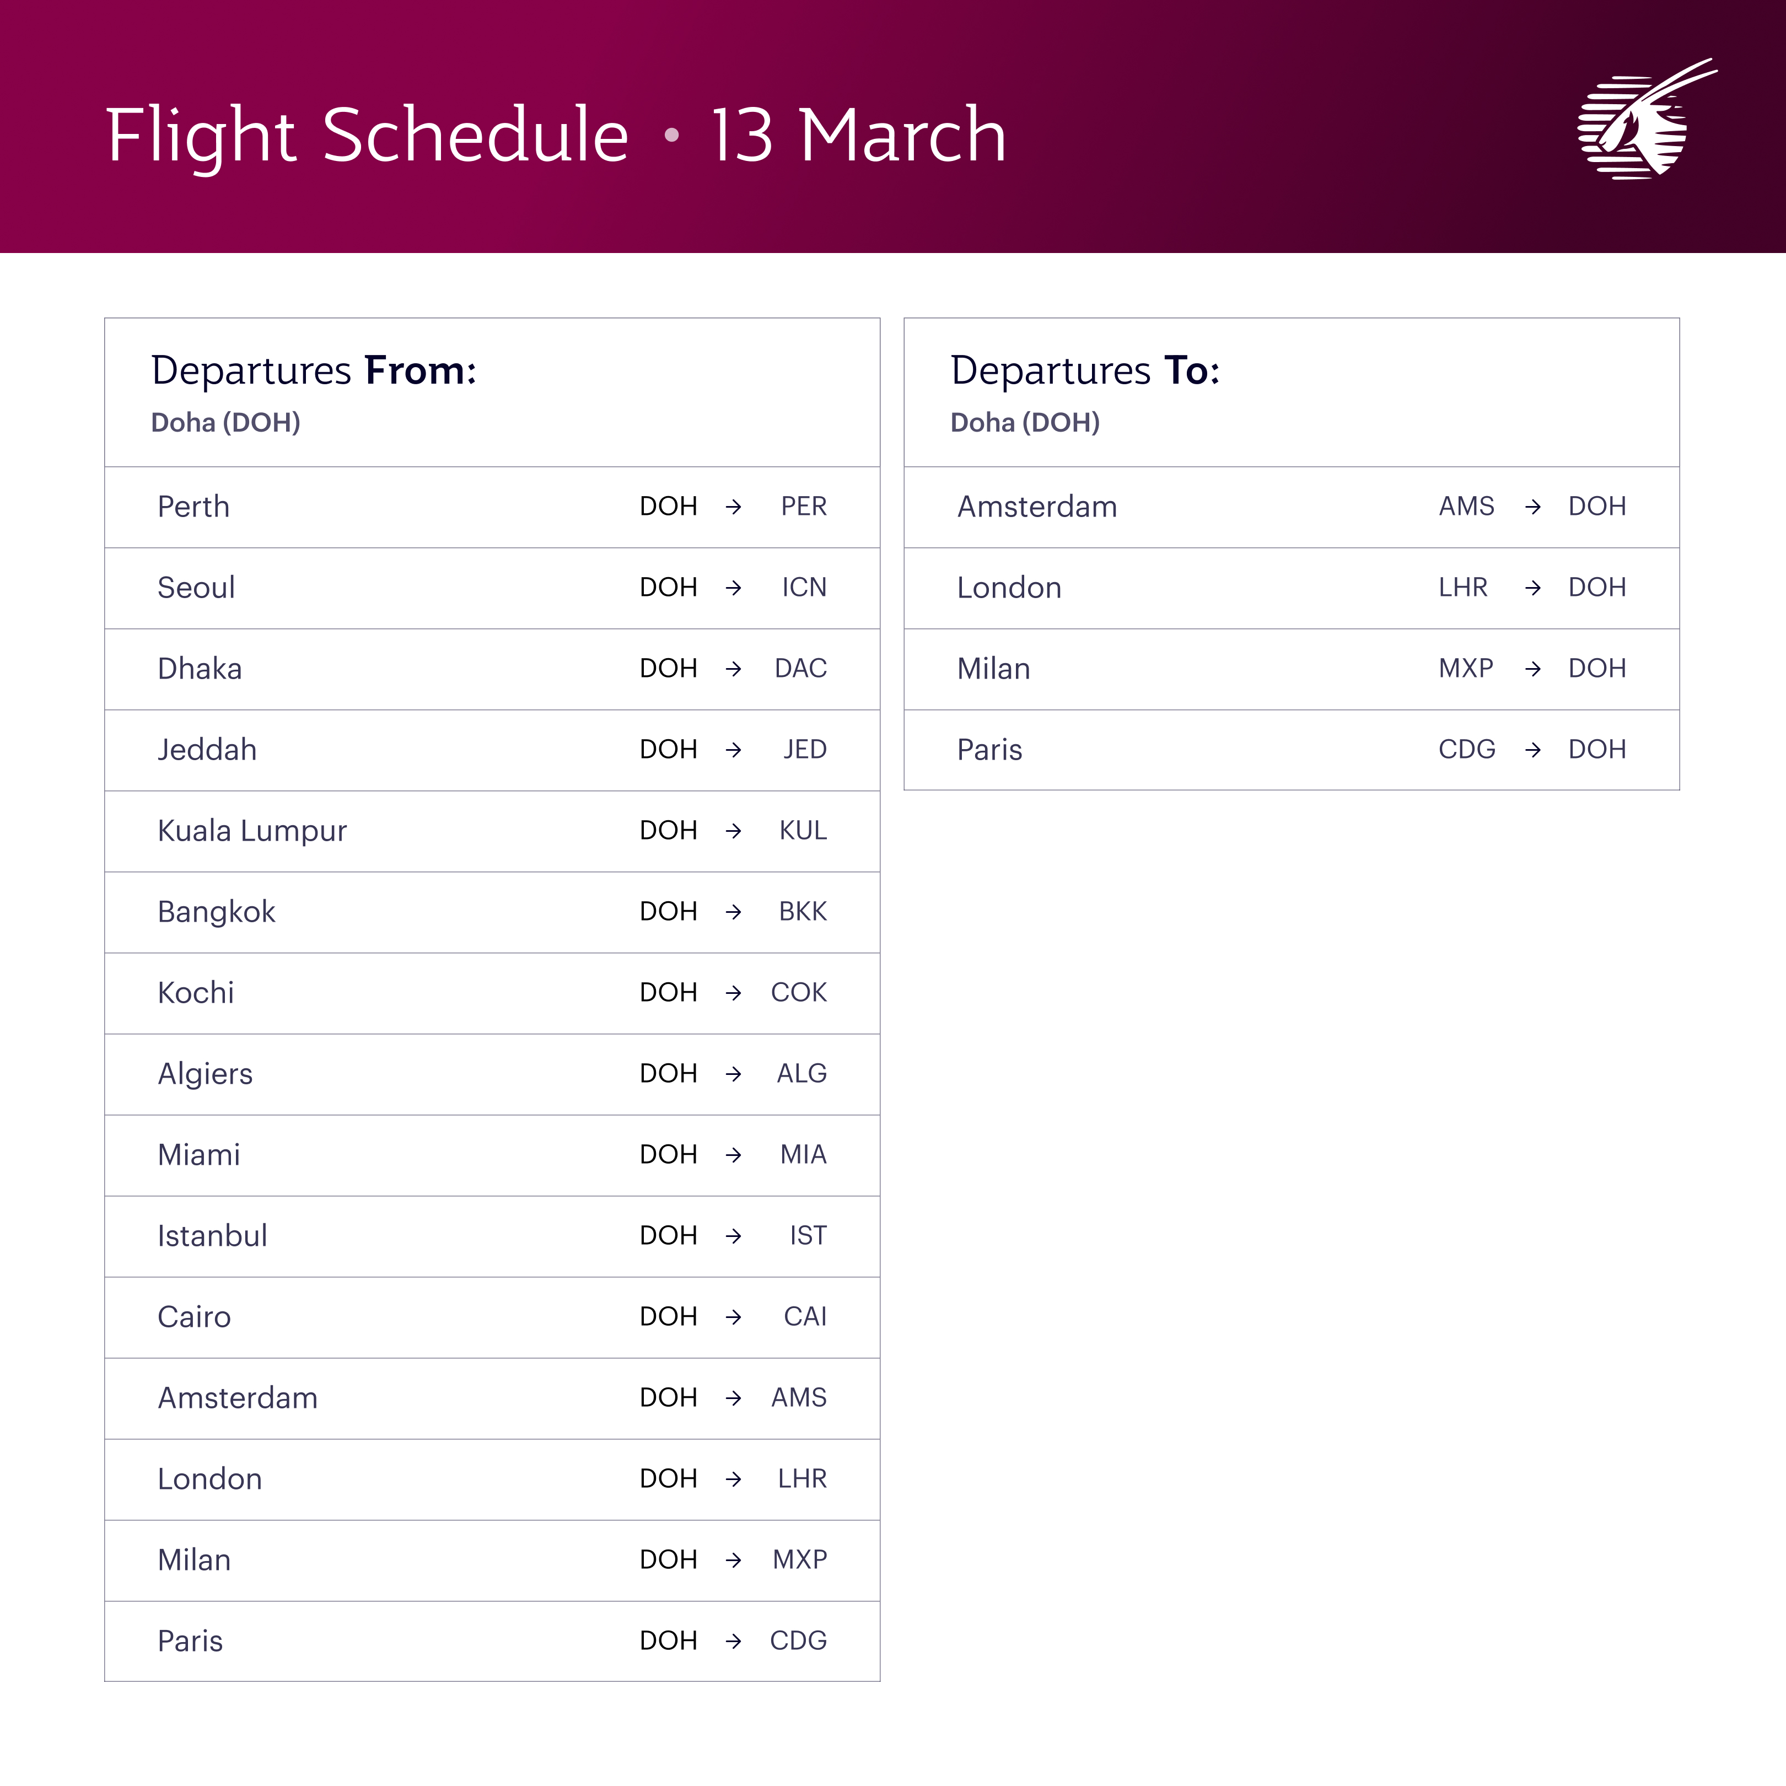Select the Dhaka destination name
The height and width of the screenshot is (1786, 1786).
[200, 668]
